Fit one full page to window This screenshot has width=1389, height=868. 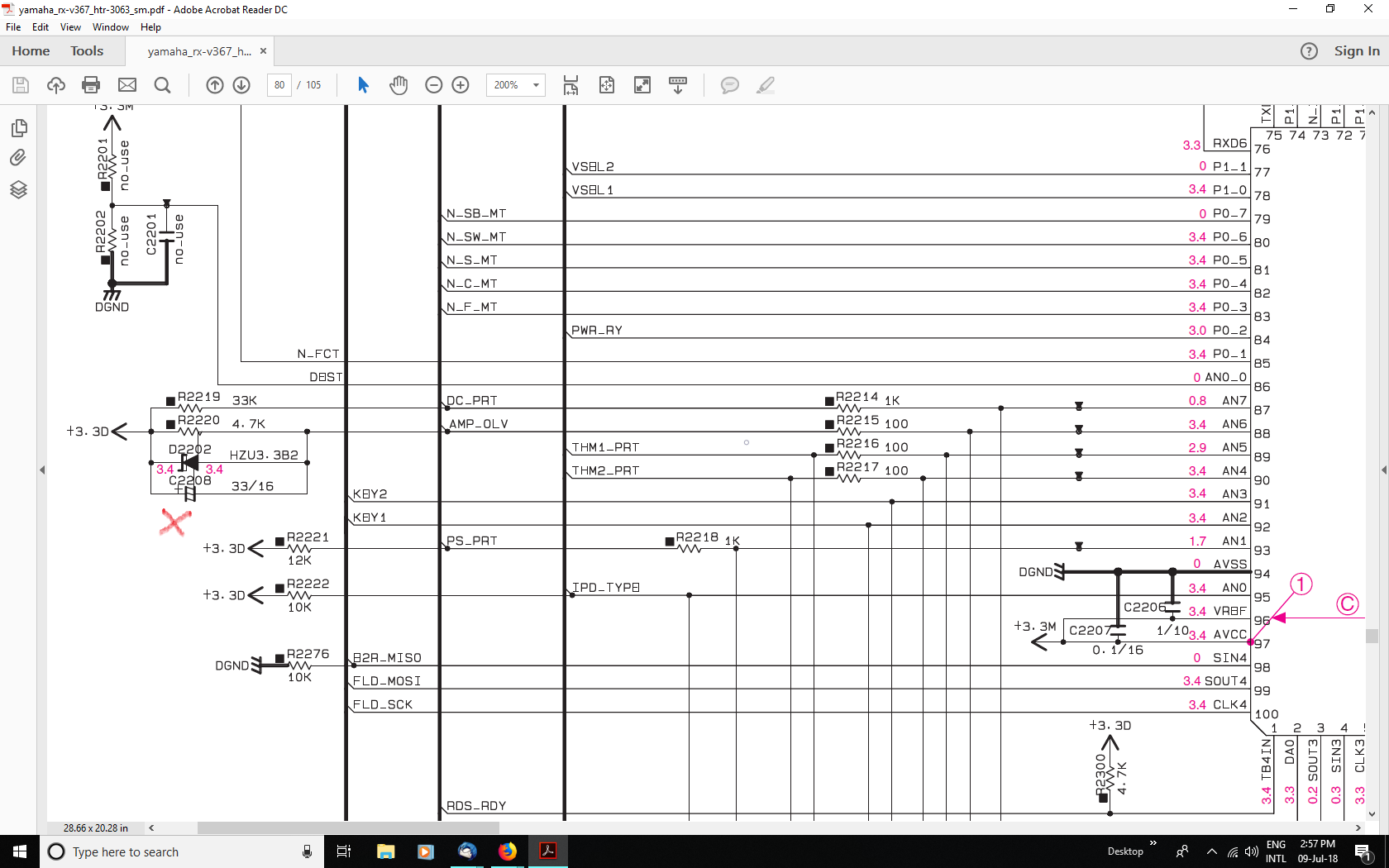pos(607,85)
